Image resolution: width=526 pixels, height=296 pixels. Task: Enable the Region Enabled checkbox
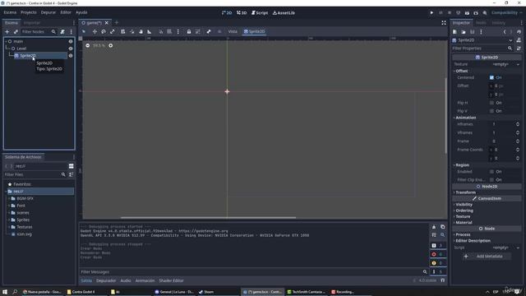(491, 172)
